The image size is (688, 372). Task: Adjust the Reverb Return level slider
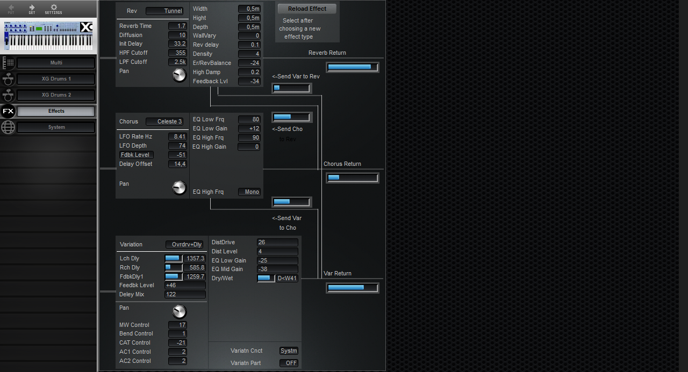point(352,67)
